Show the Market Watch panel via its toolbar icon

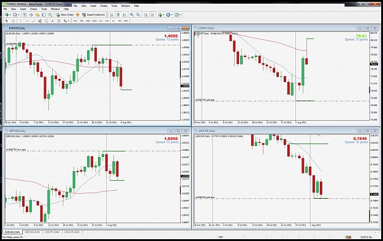coord(25,15)
